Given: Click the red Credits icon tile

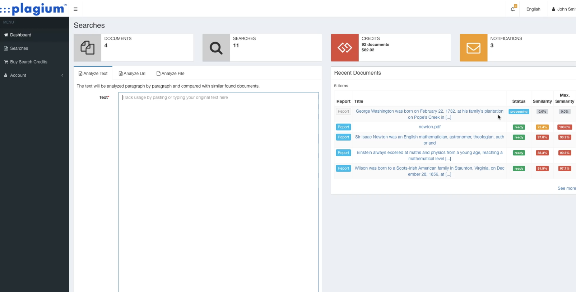Looking at the screenshot, I should click(345, 48).
